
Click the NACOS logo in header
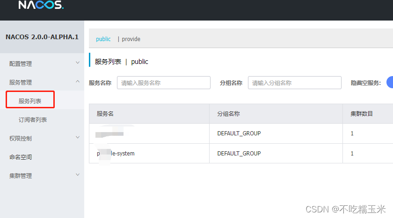pos(41,5)
